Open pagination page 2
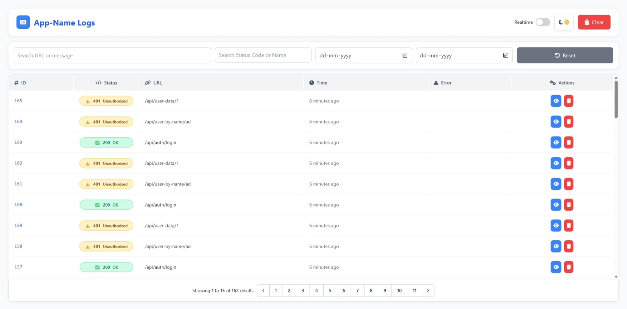This screenshot has width=627, height=309. (x=289, y=291)
